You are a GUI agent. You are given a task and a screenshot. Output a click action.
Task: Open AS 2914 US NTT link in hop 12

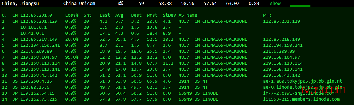coord(194,87)
